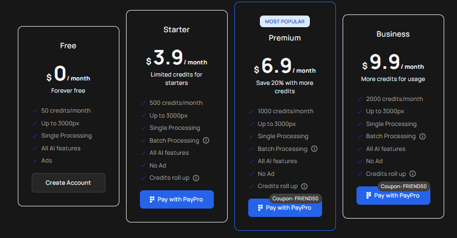View Batch Processing info icon in Business plan
Screen dimensions: 457x238
[423, 136]
